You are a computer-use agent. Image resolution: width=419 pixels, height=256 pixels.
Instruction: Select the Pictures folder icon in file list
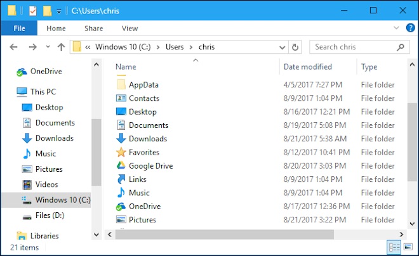(x=121, y=220)
